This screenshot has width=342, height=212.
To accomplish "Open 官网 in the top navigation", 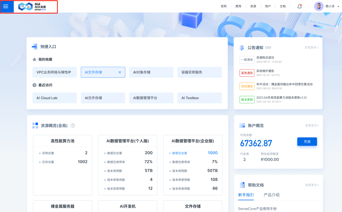I will [223, 6].
